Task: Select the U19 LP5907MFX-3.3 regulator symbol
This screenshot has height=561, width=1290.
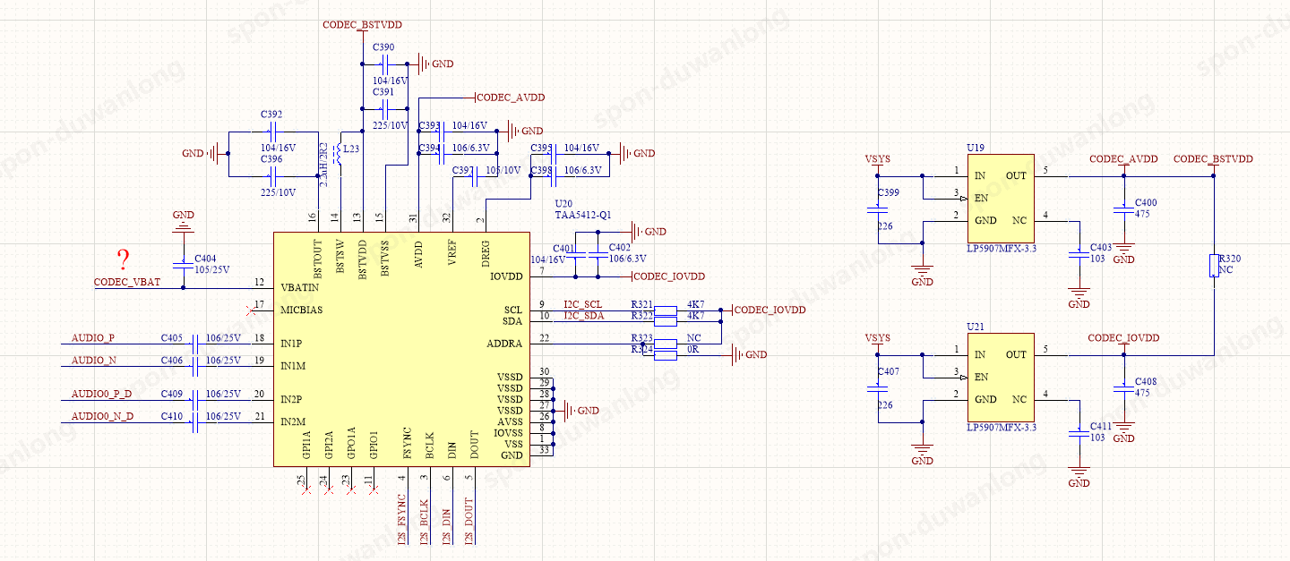Action: coord(1000,198)
